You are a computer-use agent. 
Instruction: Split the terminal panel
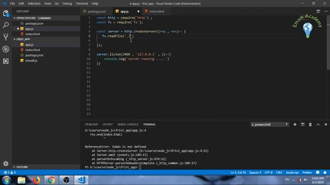tap(303, 124)
